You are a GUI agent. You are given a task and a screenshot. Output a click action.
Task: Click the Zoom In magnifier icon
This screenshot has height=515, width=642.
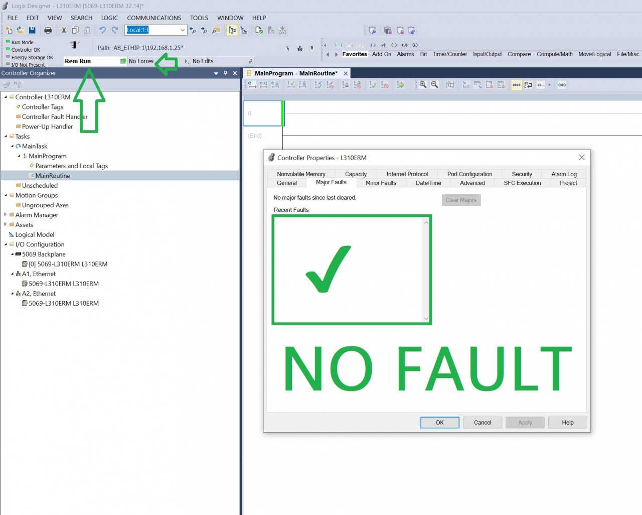(x=423, y=85)
